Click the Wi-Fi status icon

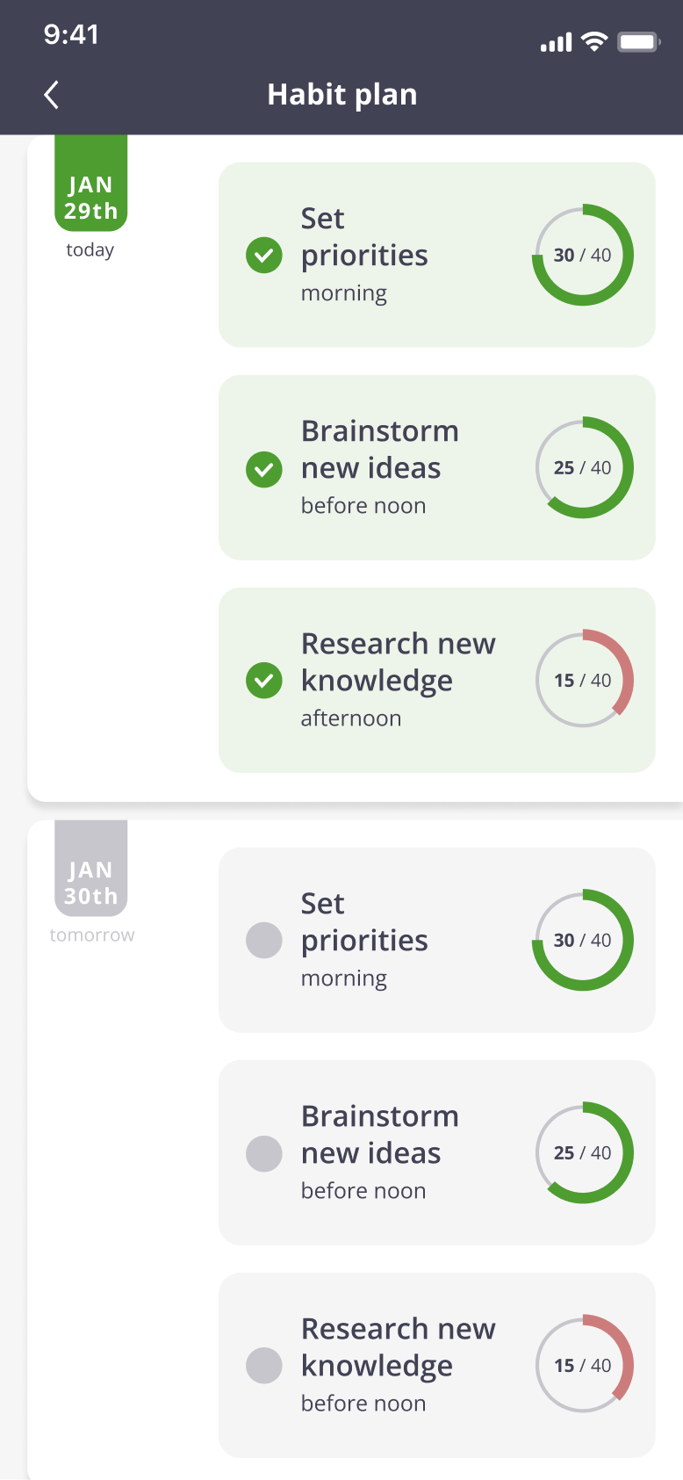point(594,41)
